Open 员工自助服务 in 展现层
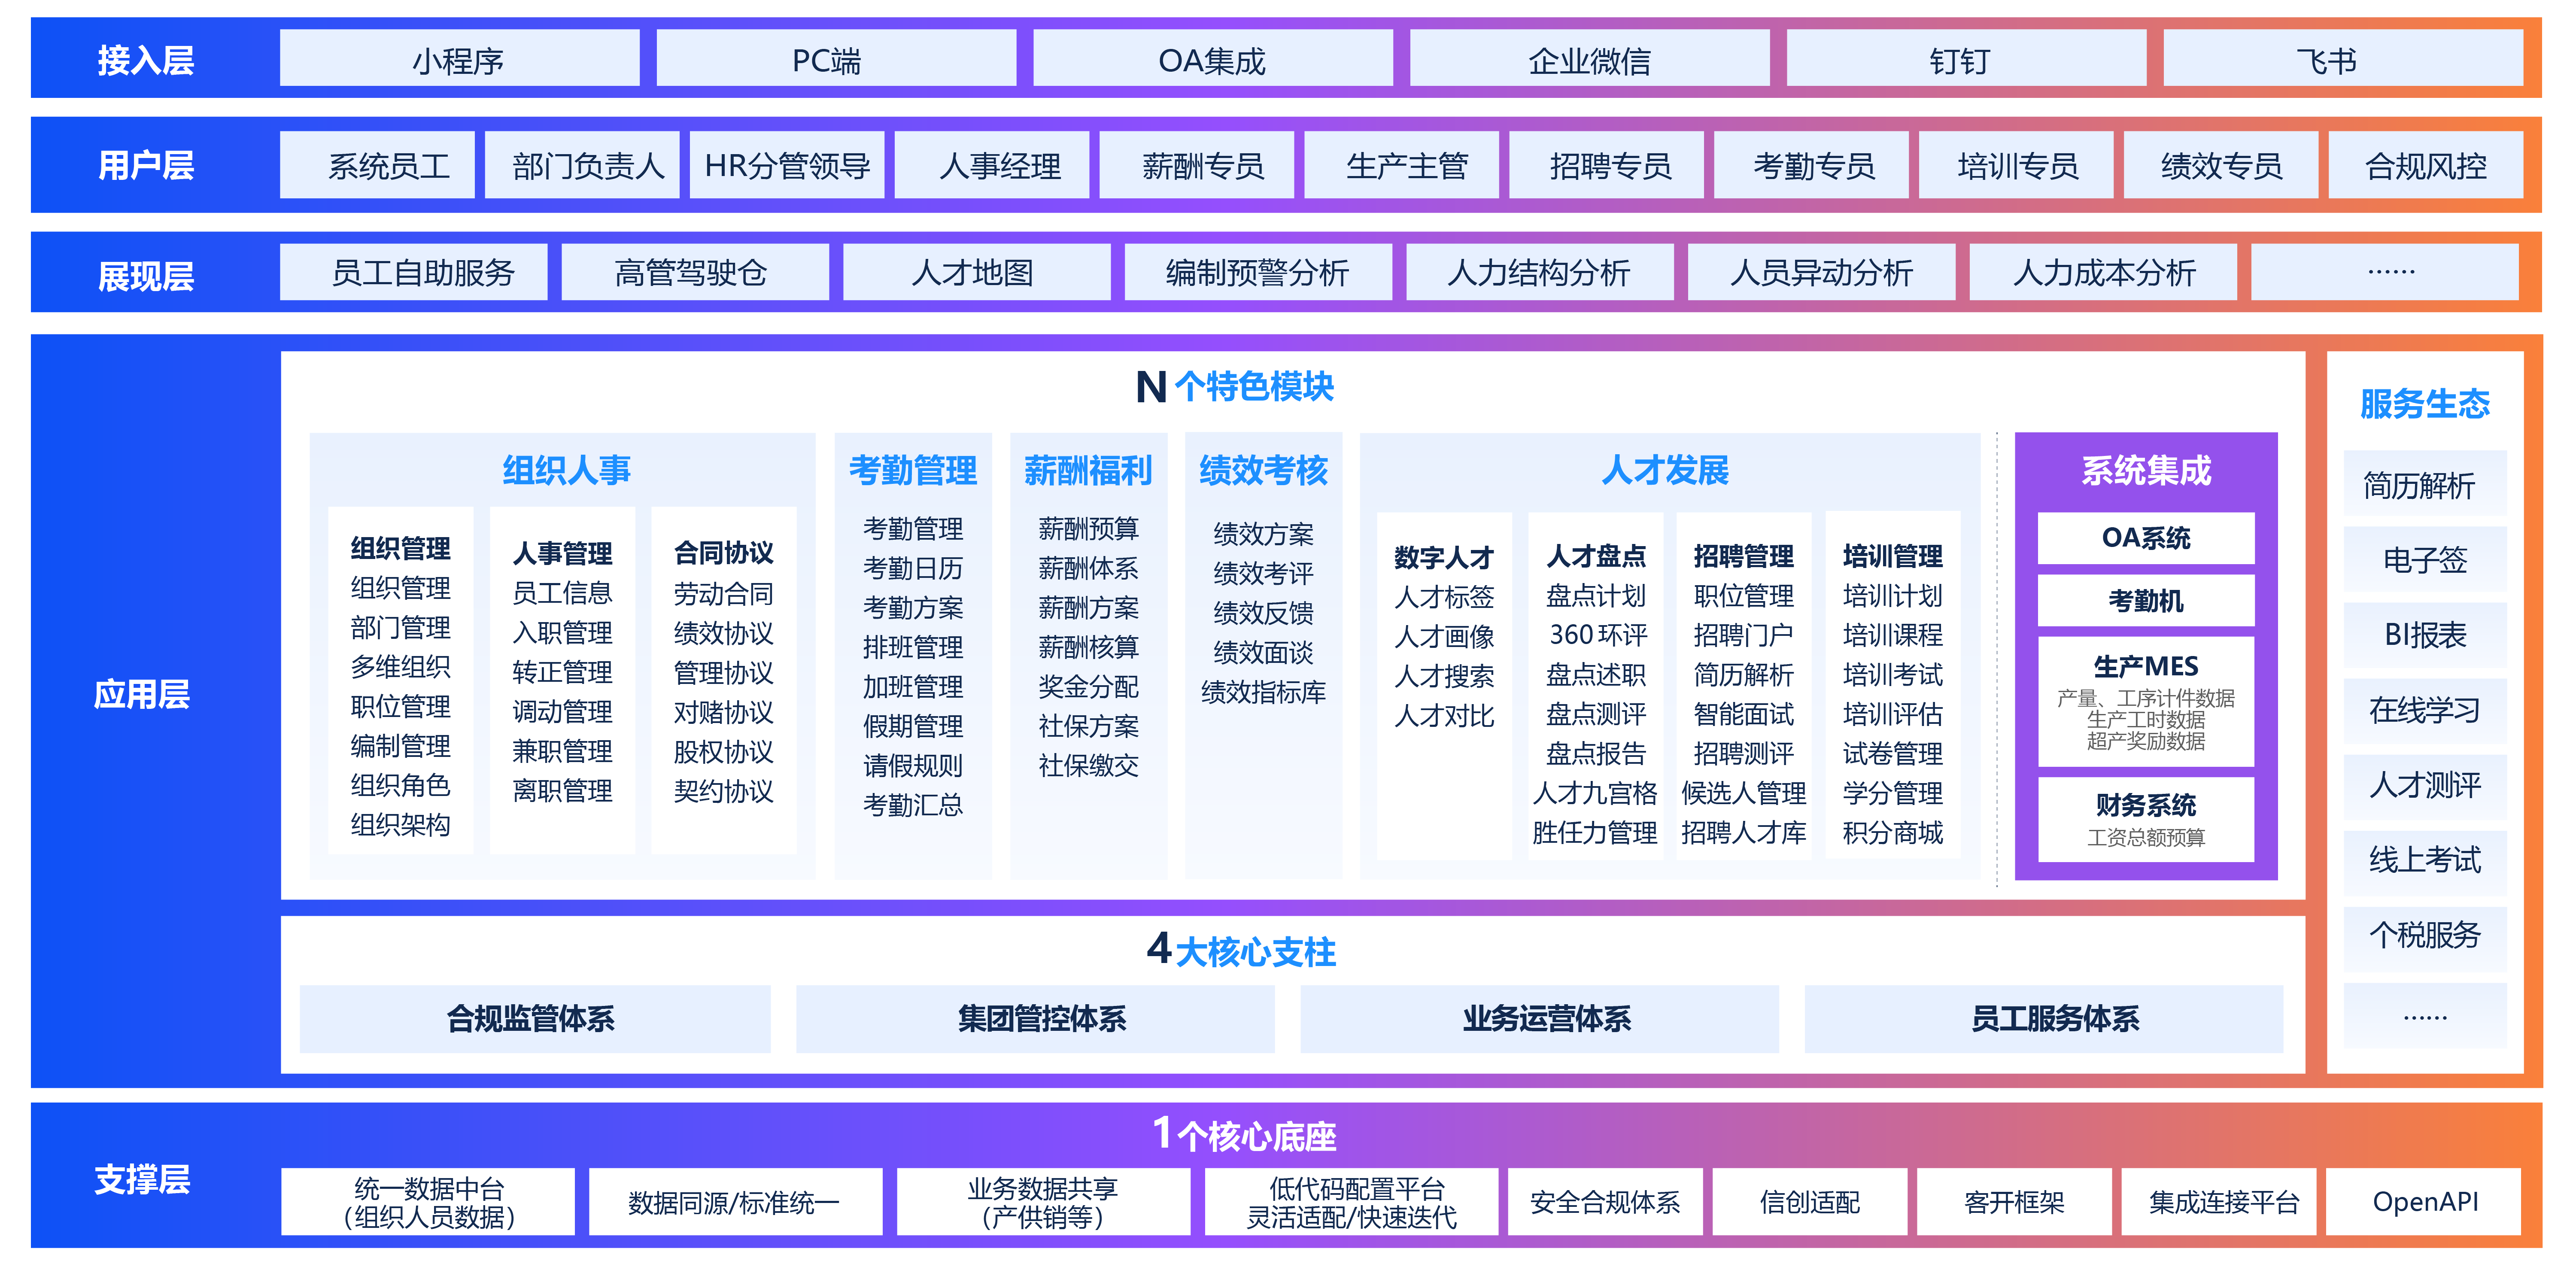Screen dimensions: 2576x1288 click(x=414, y=272)
